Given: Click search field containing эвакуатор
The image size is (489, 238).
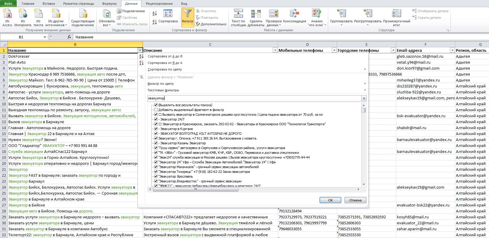Looking at the screenshot, I should [254, 98].
